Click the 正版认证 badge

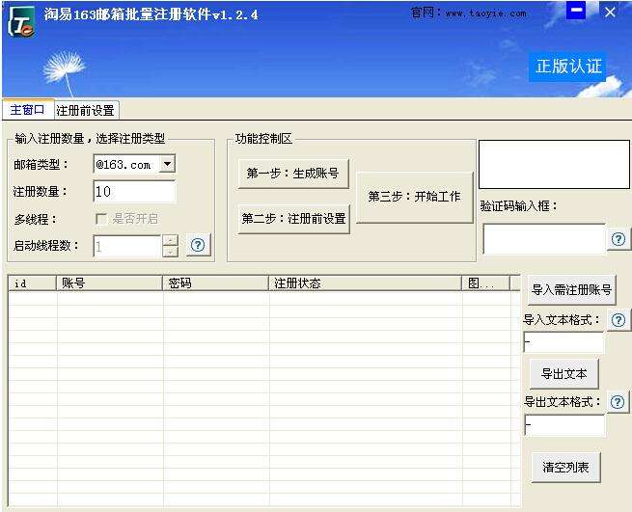568,67
